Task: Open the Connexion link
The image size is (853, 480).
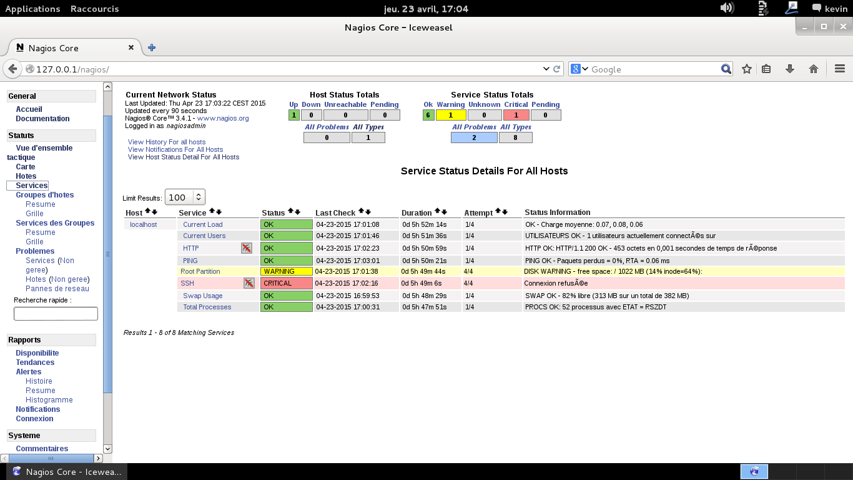Action: click(x=34, y=419)
